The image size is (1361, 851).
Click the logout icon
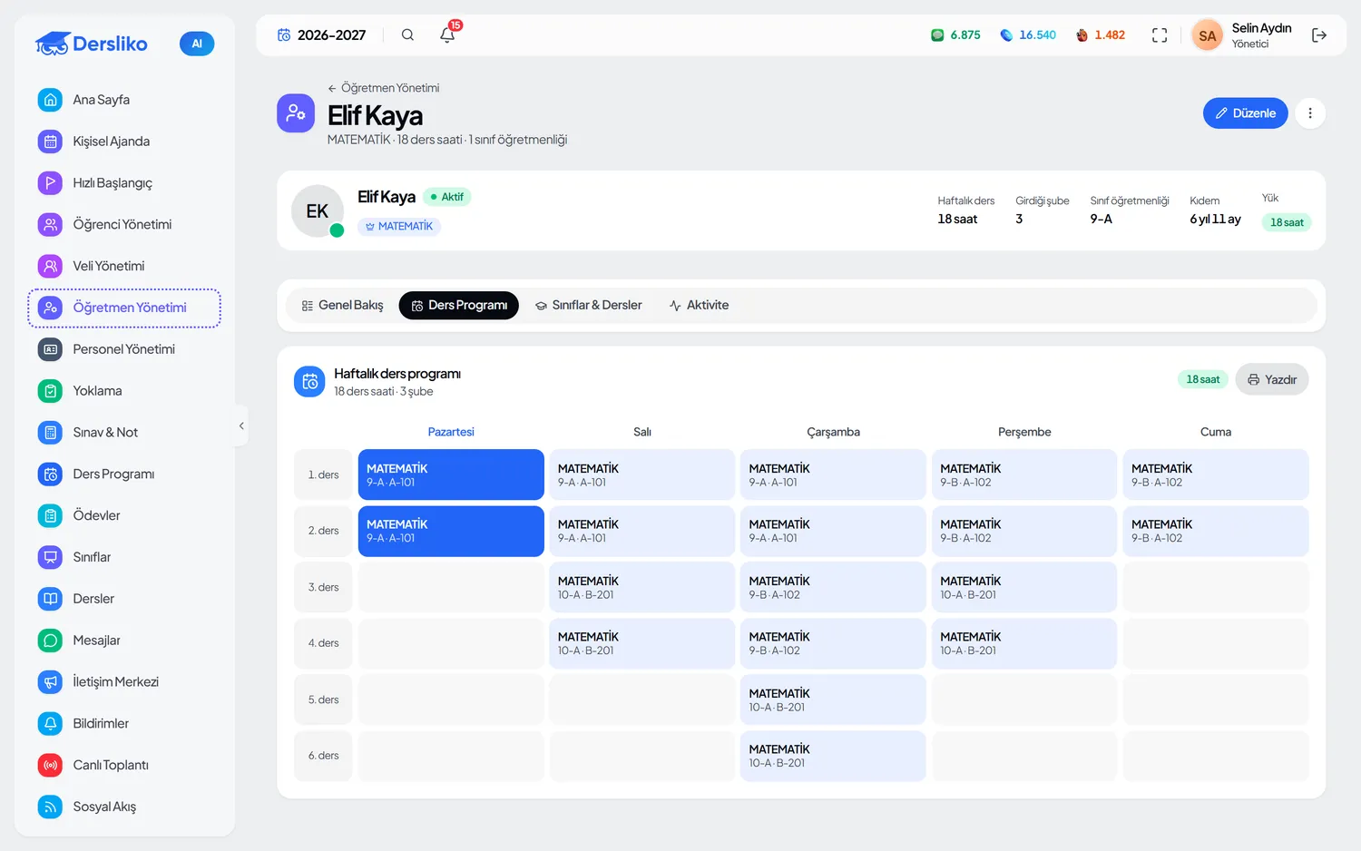[1319, 35]
